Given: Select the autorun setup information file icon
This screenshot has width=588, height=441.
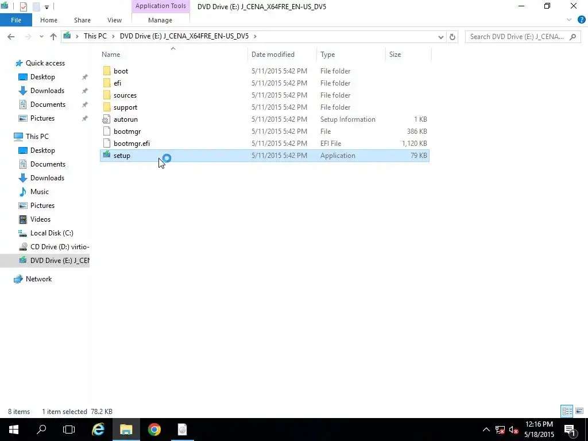Looking at the screenshot, I should coord(107,119).
